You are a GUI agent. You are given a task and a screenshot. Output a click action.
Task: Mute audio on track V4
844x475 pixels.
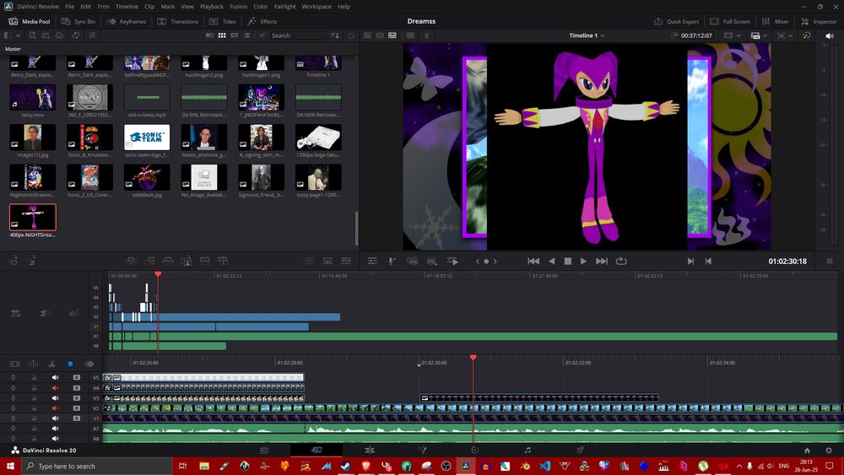56,388
